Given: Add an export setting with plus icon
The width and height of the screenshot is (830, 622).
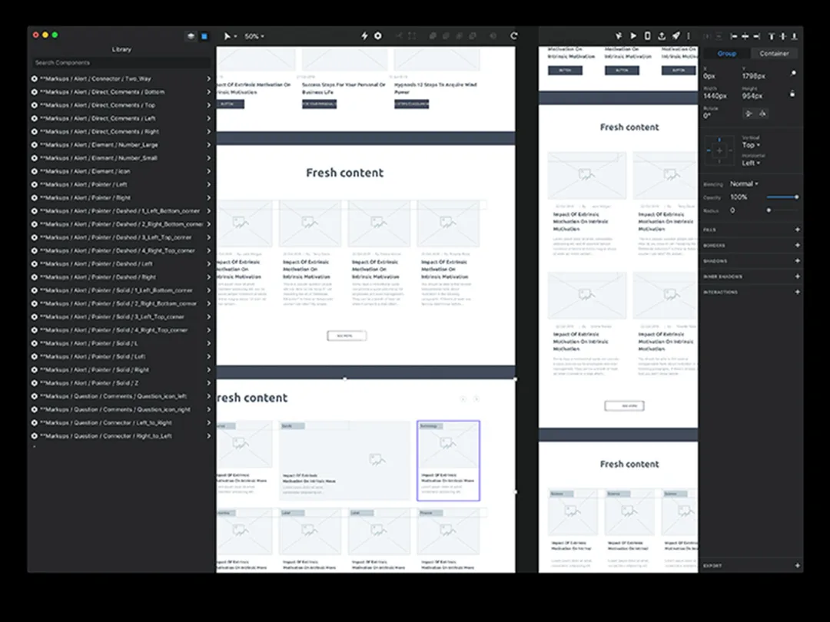Looking at the screenshot, I should 797,565.
